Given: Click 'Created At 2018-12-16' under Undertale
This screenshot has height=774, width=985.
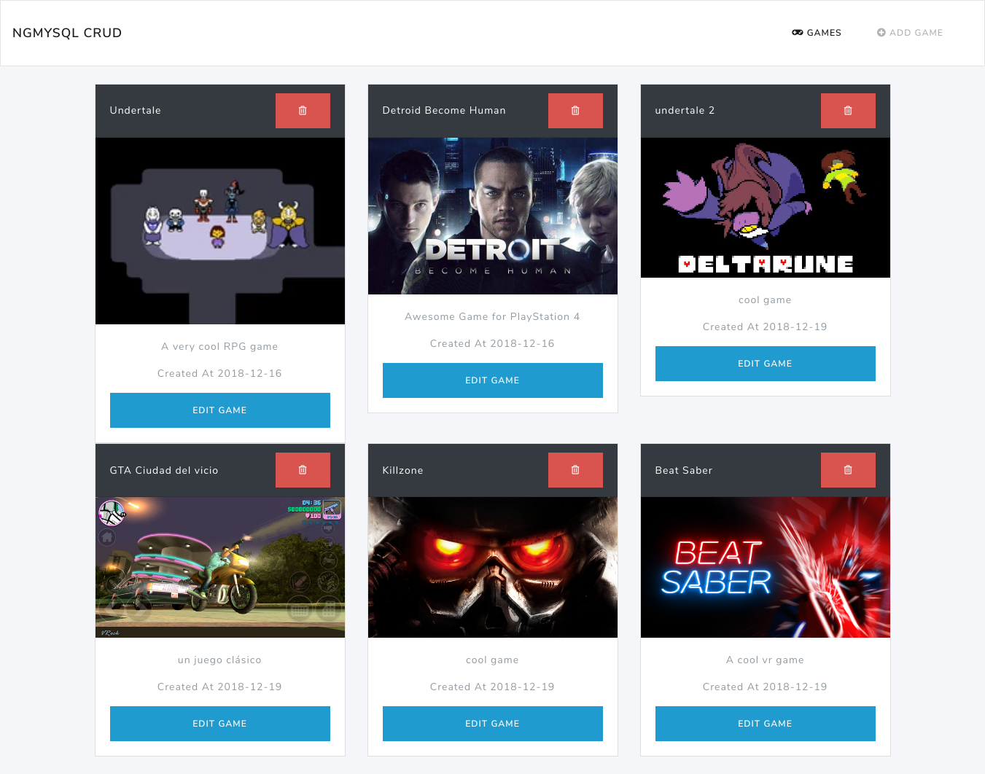Looking at the screenshot, I should pyautogui.click(x=219, y=374).
